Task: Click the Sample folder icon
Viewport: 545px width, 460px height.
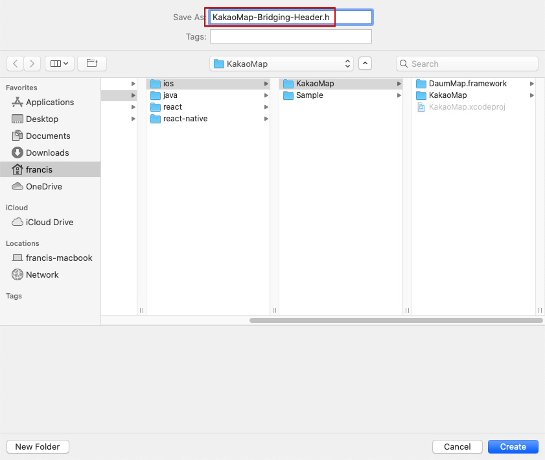Action: 288,95
